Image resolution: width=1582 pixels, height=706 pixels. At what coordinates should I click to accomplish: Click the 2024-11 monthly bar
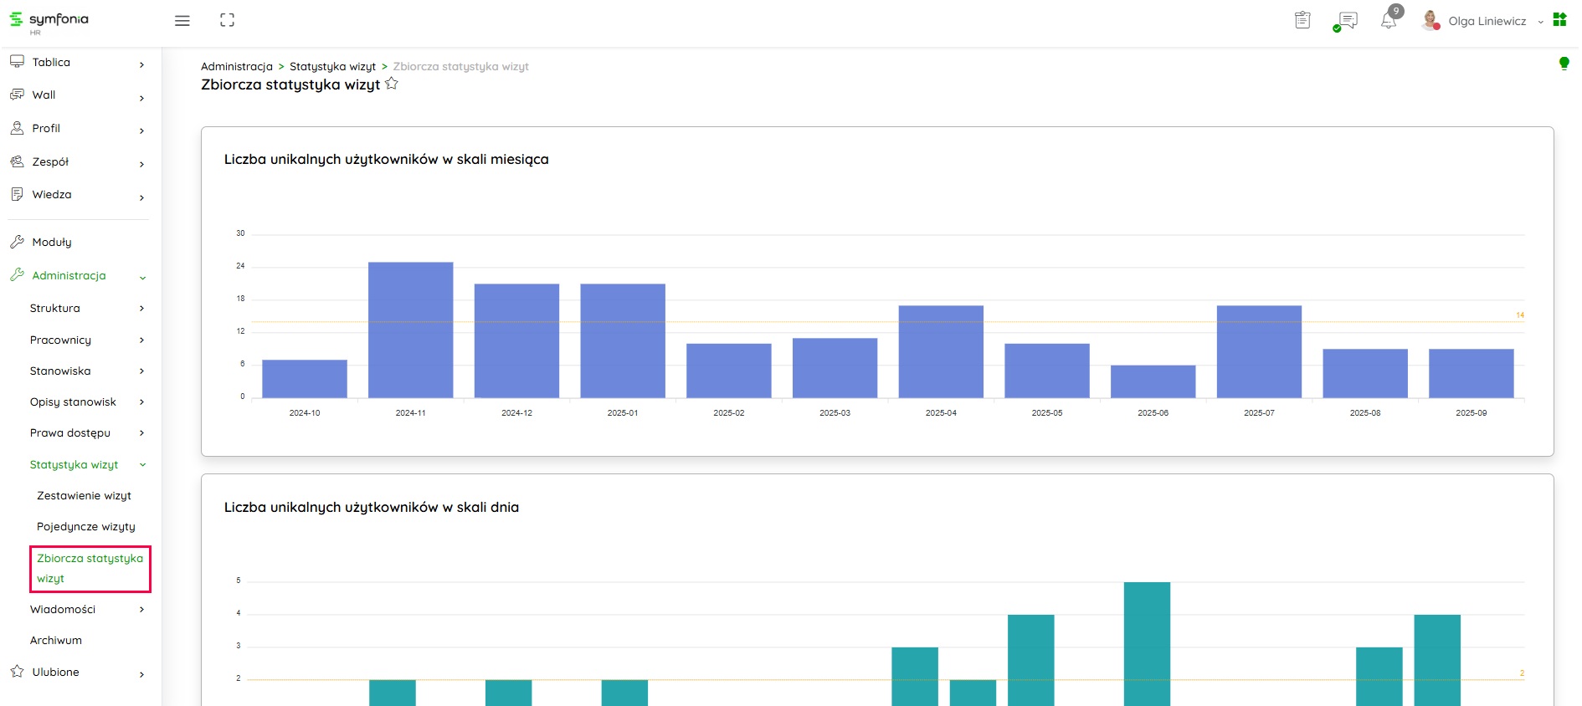coord(410,330)
